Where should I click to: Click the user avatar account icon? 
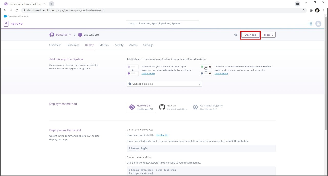tap(318, 24)
